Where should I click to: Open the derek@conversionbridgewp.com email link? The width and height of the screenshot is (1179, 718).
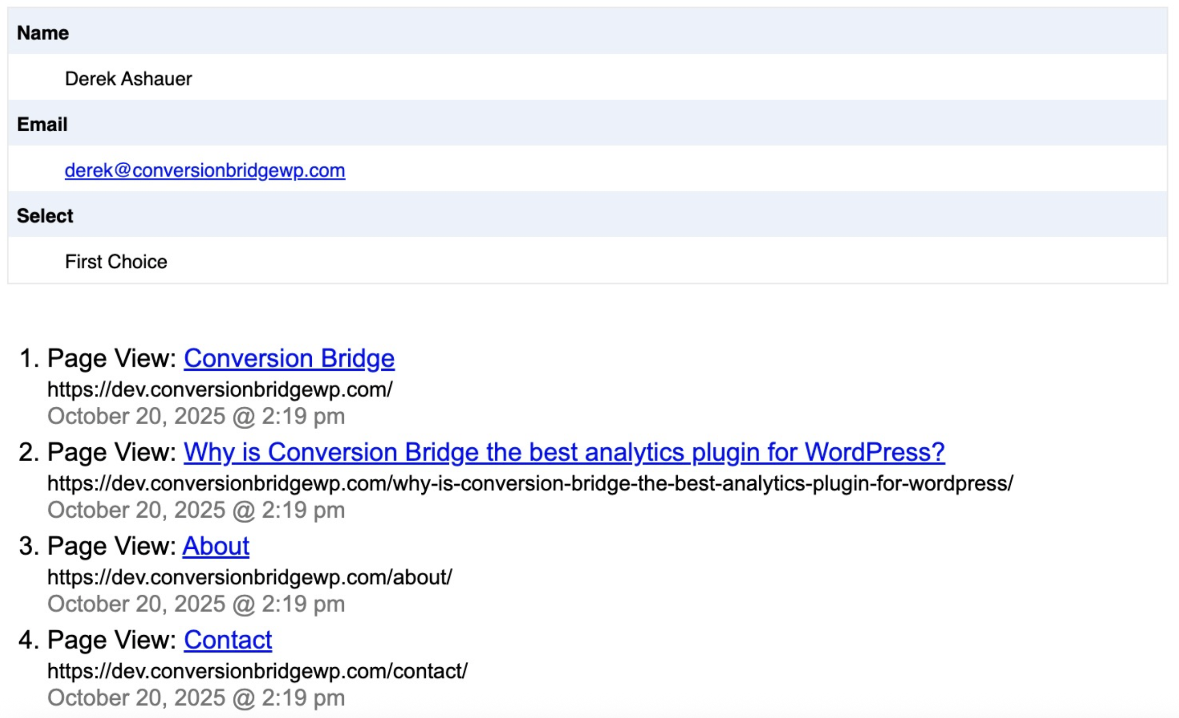click(205, 171)
